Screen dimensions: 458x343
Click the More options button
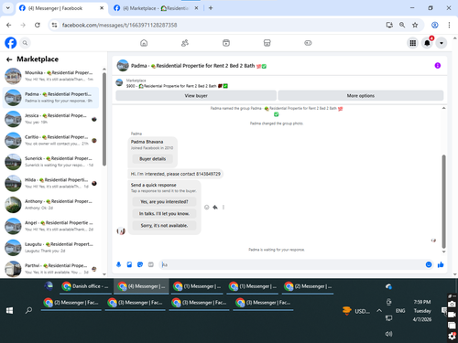[361, 96]
